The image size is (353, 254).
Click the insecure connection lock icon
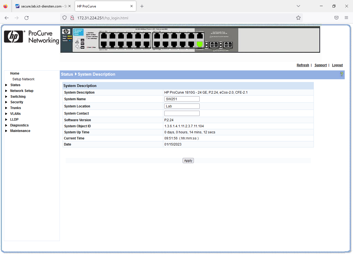click(72, 18)
